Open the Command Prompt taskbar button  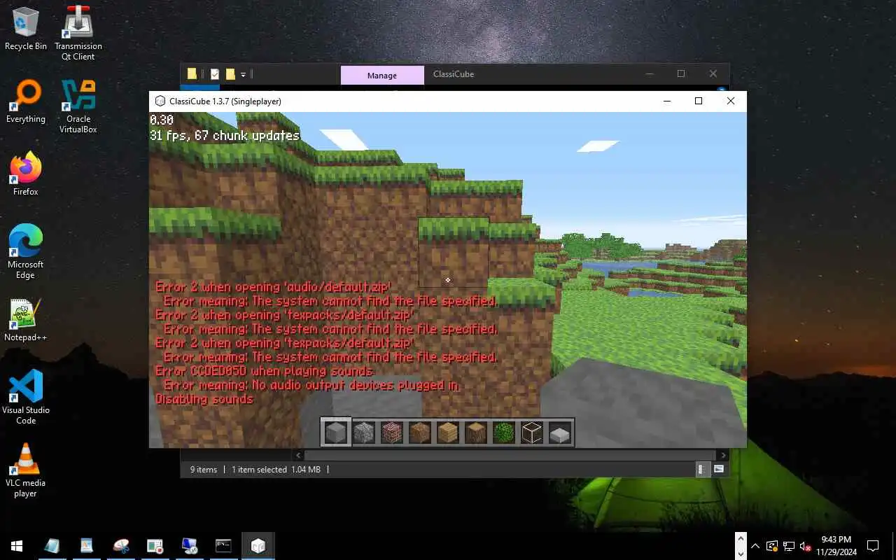click(223, 546)
